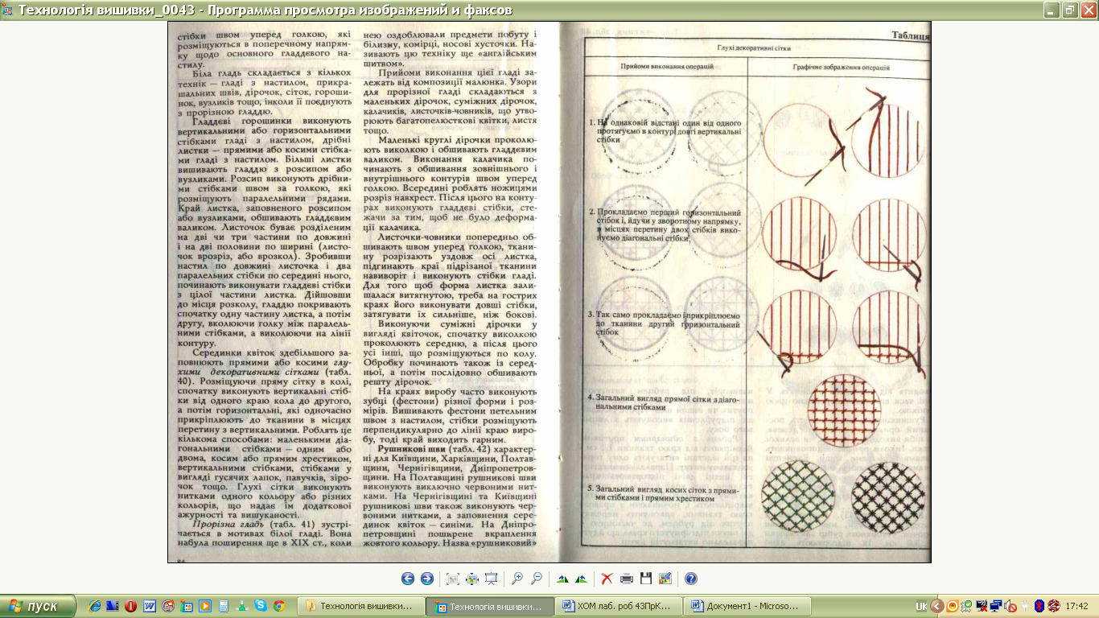
Task: Show image at actual size
Action: pyautogui.click(x=472, y=579)
